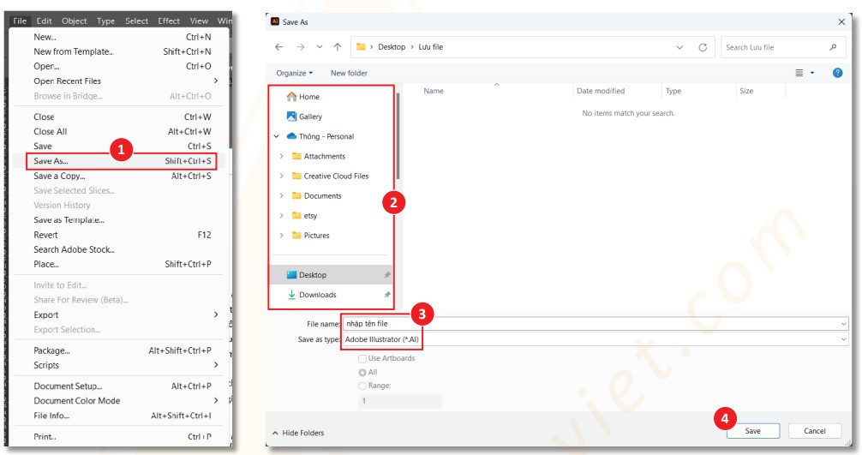This screenshot has height=455, width=862.
Task: Open the Effect menu
Action: click(169, 21)
